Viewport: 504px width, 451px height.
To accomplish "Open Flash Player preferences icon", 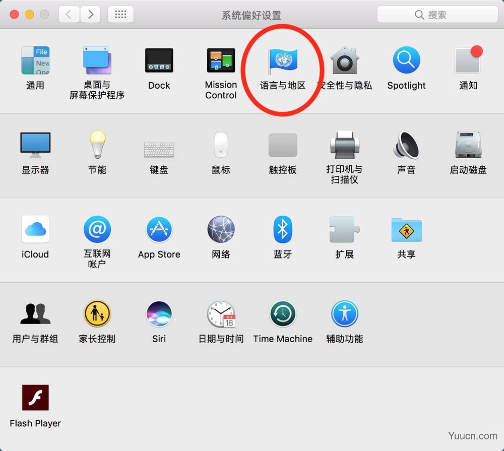I will tap(35, 398).
